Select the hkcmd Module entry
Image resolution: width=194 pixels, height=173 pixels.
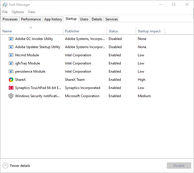(x=27, y=55)
